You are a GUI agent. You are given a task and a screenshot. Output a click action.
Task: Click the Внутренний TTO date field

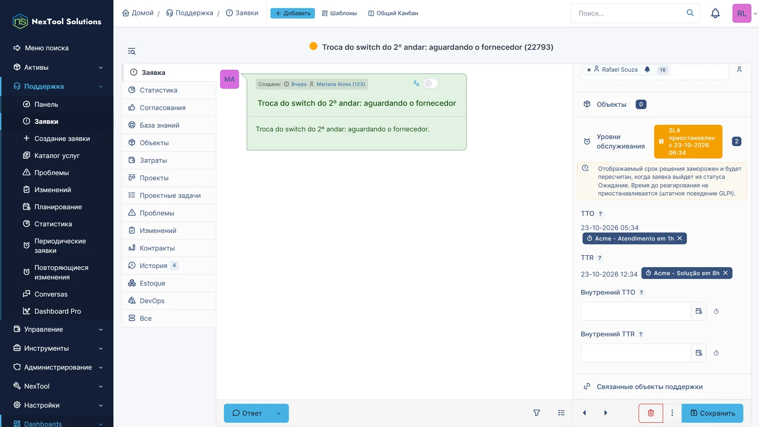(x=636, y=311)
